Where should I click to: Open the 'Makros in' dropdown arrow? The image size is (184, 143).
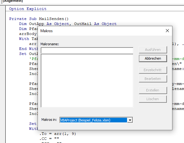point(130,120)
